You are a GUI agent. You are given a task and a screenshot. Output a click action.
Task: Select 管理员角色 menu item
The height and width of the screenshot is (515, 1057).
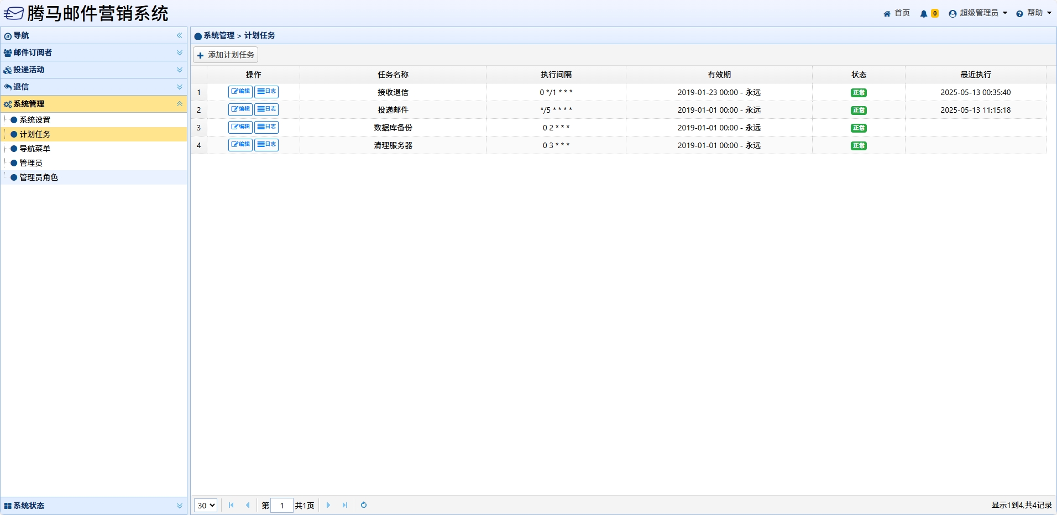tap(39, 177)
